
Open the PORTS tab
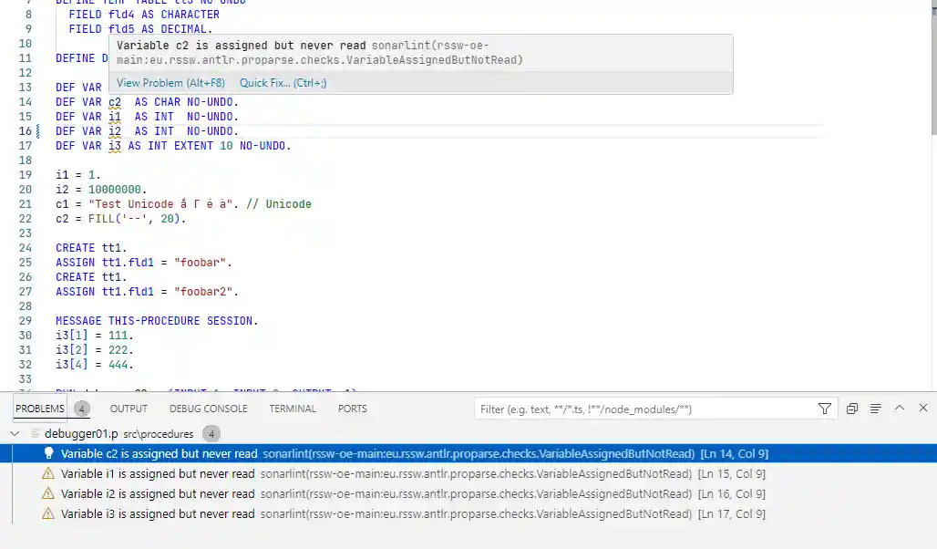pyautogui.click(x=353, y=409)
